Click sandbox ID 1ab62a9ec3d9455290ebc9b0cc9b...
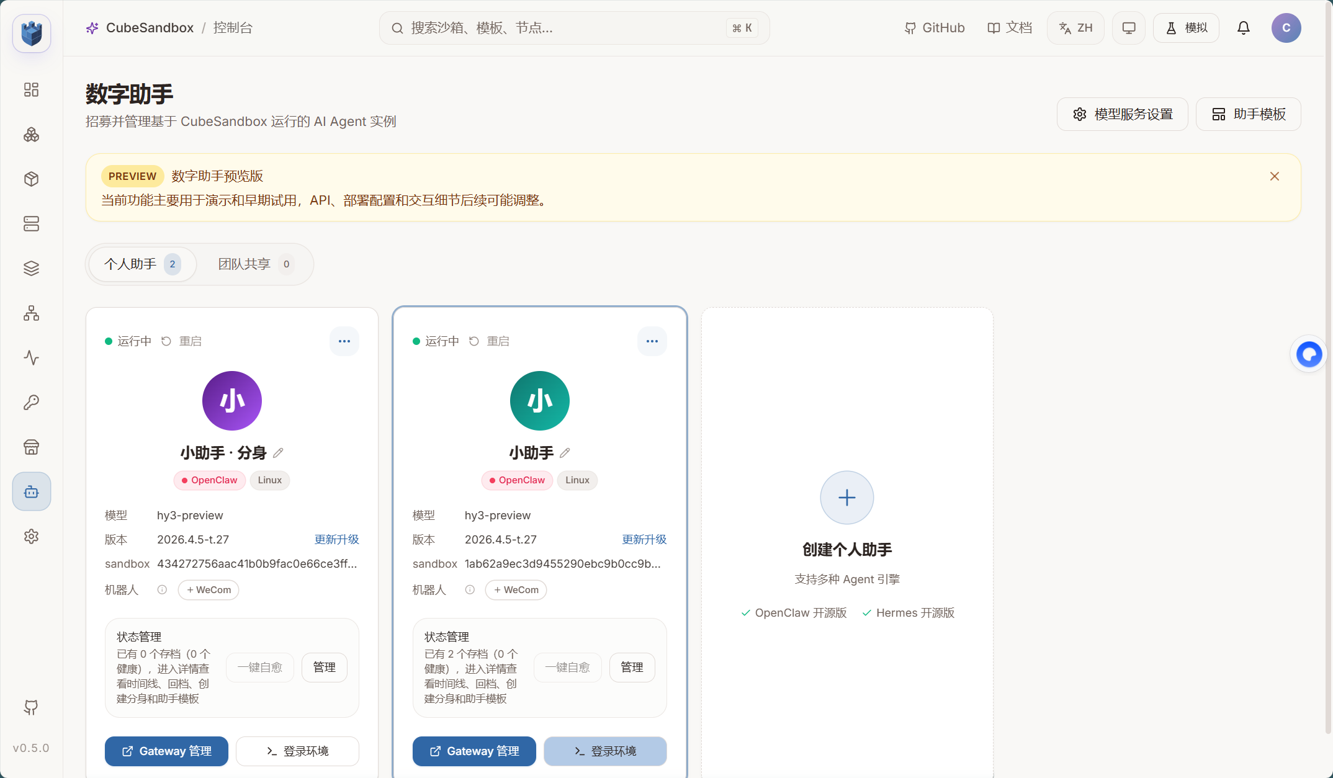Screen dimensions: 1333x778 563,564
